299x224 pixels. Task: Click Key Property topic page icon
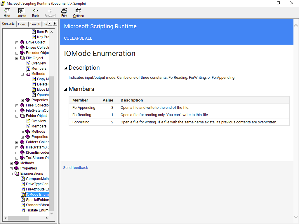point(34,37)
